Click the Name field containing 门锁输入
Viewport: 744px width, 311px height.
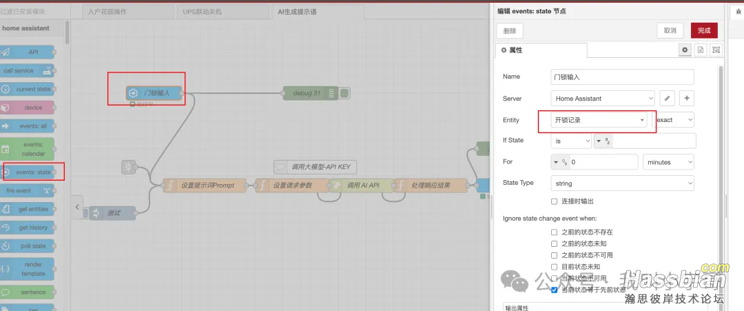pyautogui.click(x=622, y=77)
